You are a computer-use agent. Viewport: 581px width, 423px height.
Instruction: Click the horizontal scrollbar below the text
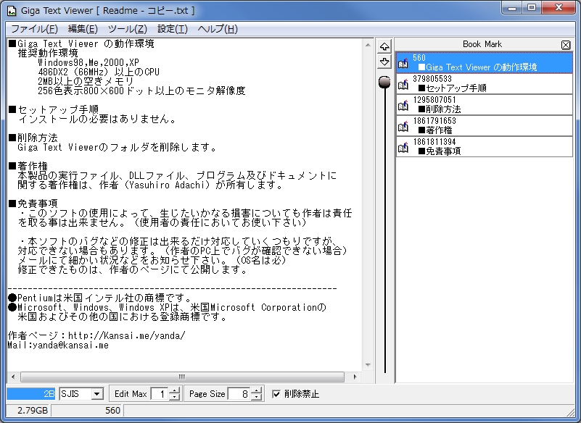181,375
